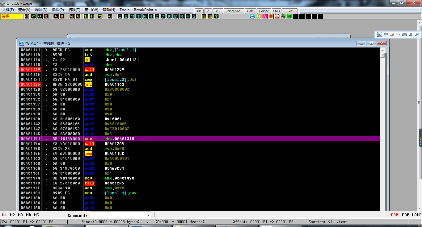422x227 pixels.
Task: Open References window (R icon)
Action: [182, 16]
